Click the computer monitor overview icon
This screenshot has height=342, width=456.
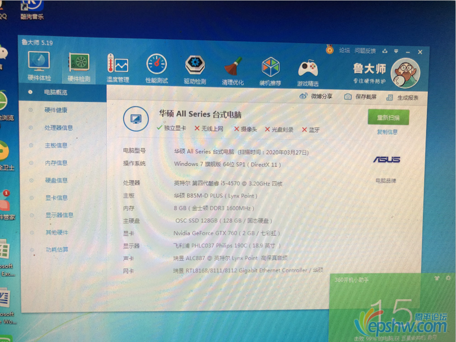[x=135, y=119]
